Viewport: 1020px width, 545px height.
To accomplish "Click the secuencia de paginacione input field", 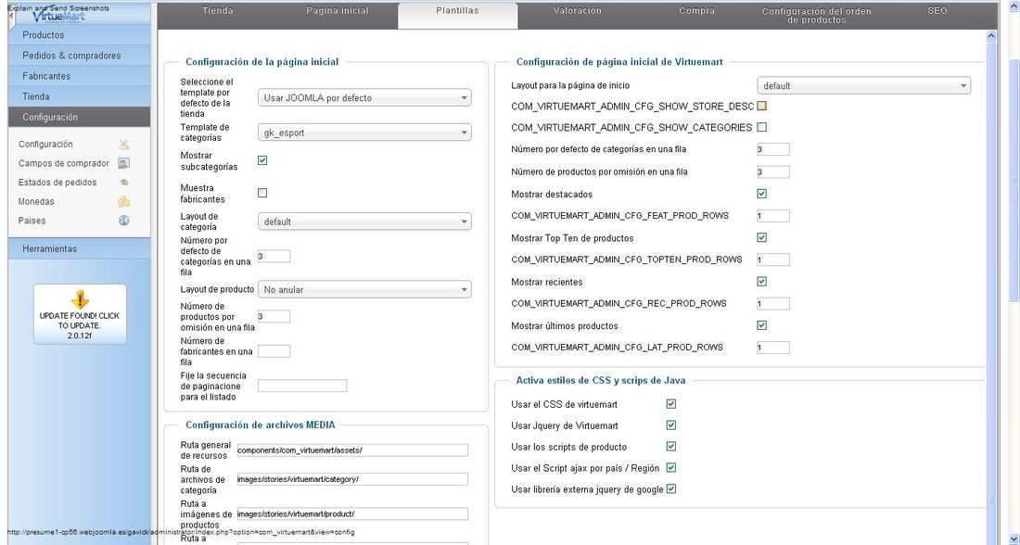I will (x=302, y=386).
